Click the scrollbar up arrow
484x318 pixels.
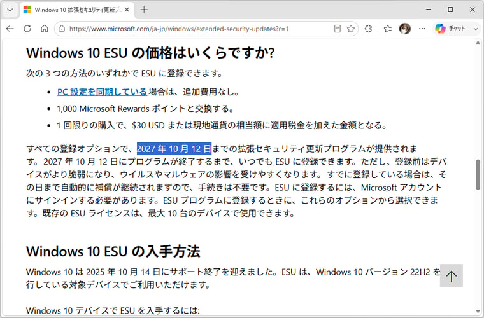[478, 42]
